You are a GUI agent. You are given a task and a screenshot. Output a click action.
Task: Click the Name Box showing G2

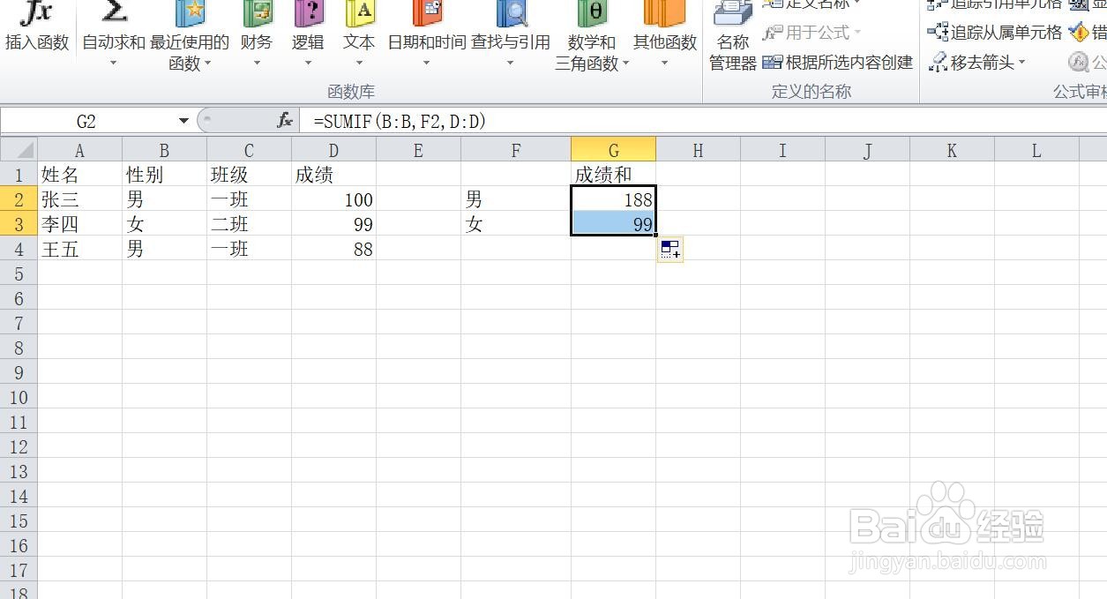(x=86, y=121)
